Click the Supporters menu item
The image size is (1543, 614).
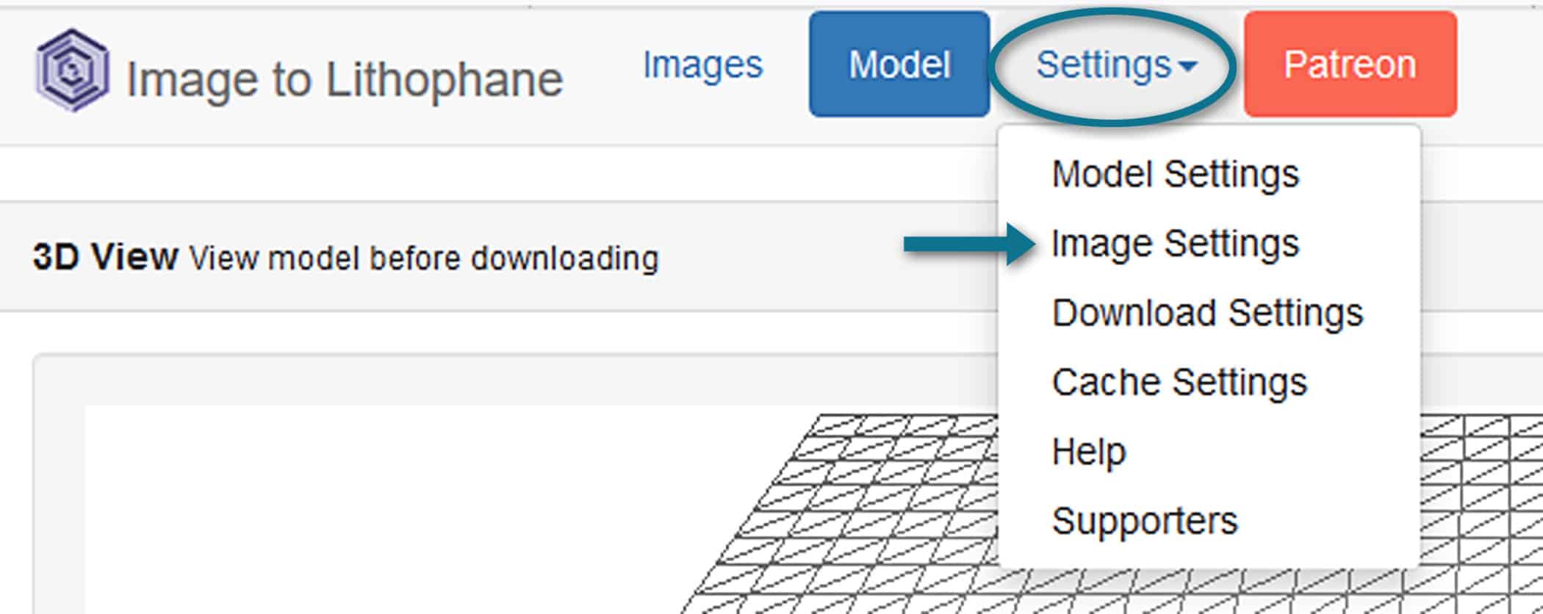(1145, 521)
